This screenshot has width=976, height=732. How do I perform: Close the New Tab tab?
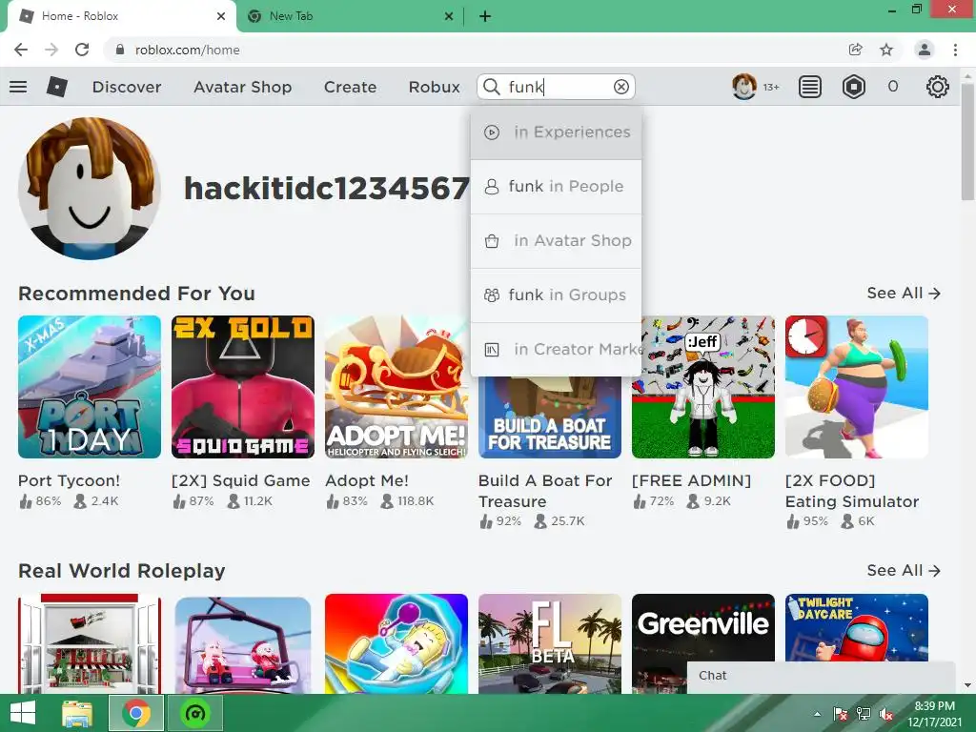(449, 16)
